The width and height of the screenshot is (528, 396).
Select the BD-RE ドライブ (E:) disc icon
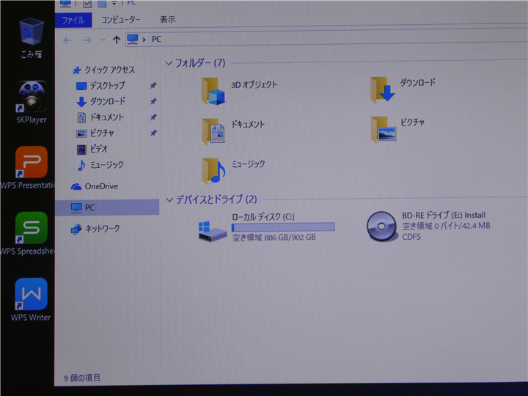[x=381, y=227]
